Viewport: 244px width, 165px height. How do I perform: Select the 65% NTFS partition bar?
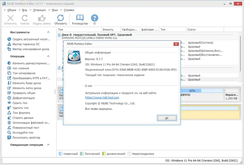point(202,91)
